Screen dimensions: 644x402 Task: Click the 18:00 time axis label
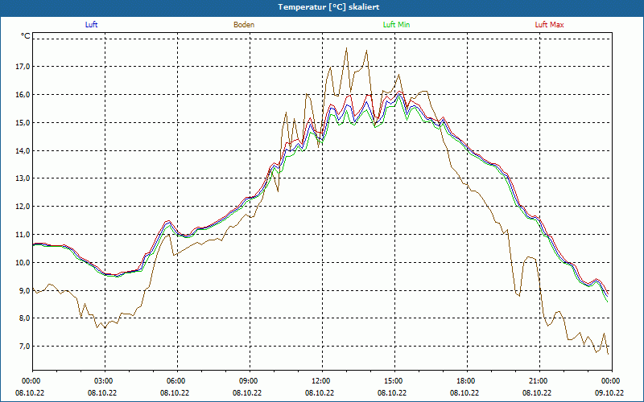pyautogui.click(x=468, y=381)
